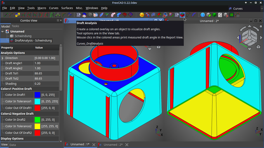Click the solid green cube icon
Image resolution: width=264 pixels, height=148 pixels.
(x=214, y=15)
